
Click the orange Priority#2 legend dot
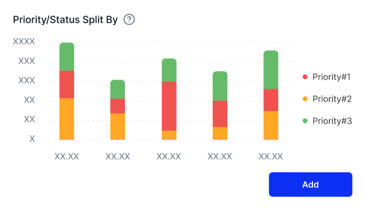[305, 99]
